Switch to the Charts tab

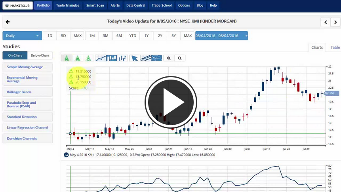coord(317,48)
